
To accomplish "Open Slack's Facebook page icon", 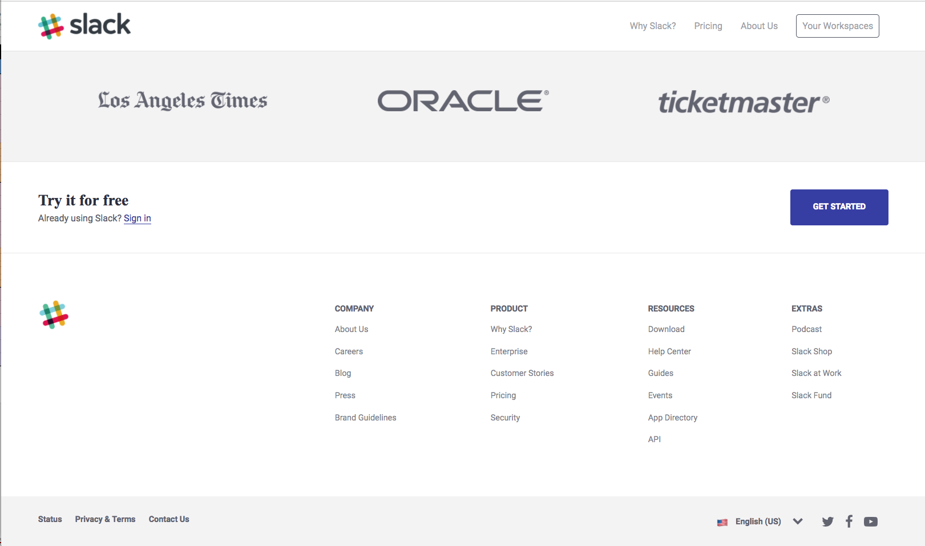I will [x=849, y=521].
